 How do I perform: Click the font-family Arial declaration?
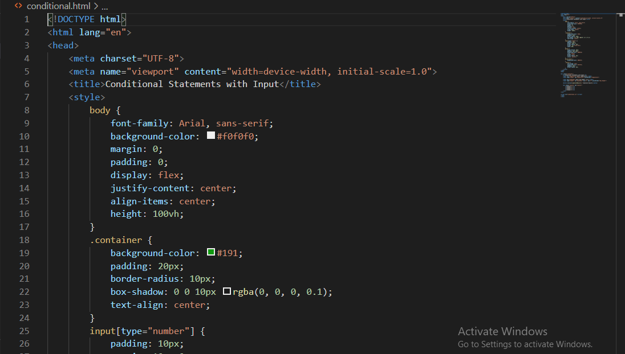pos(192,124)
